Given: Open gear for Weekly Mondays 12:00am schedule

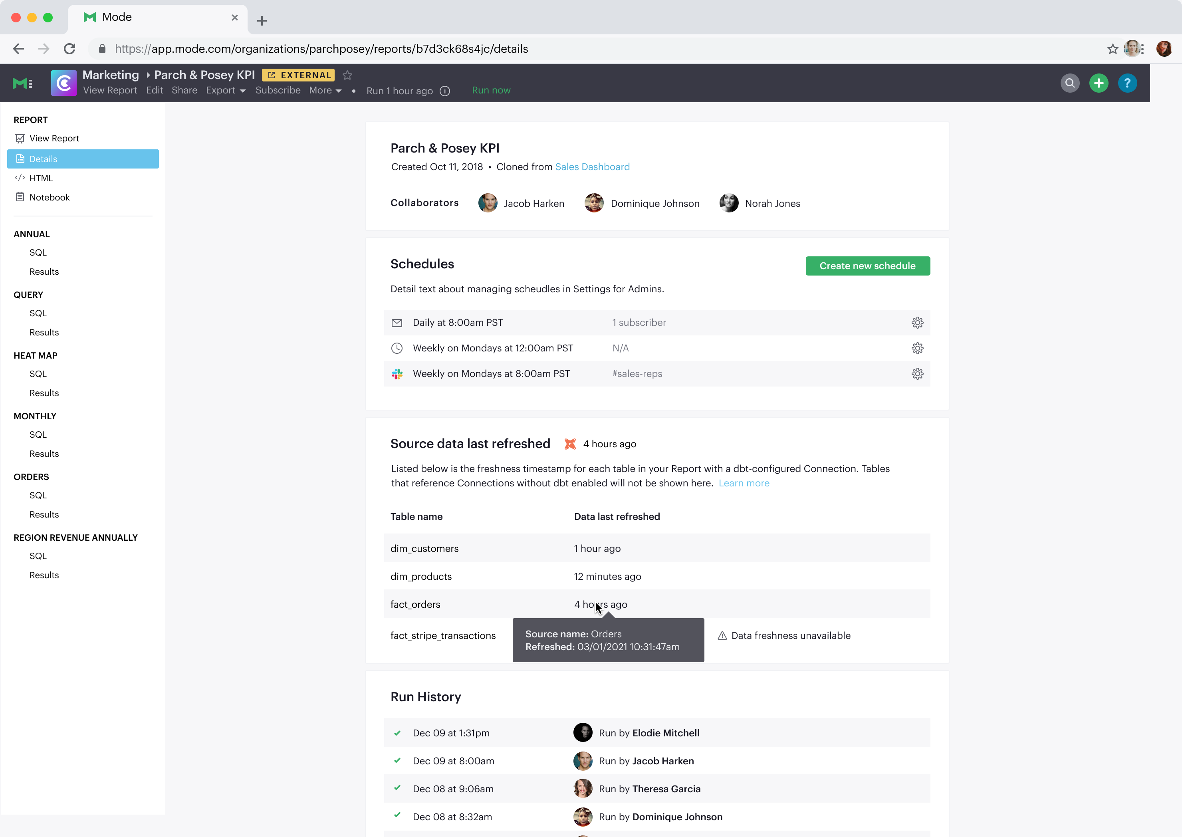Looking at the screenshot, I should point(917,348).
